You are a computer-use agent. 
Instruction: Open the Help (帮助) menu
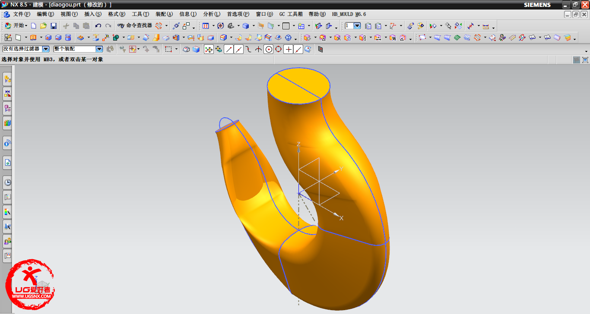317,14
